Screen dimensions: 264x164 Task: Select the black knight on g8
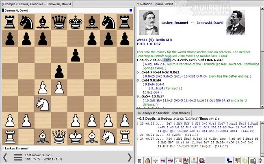click(108, 22)
